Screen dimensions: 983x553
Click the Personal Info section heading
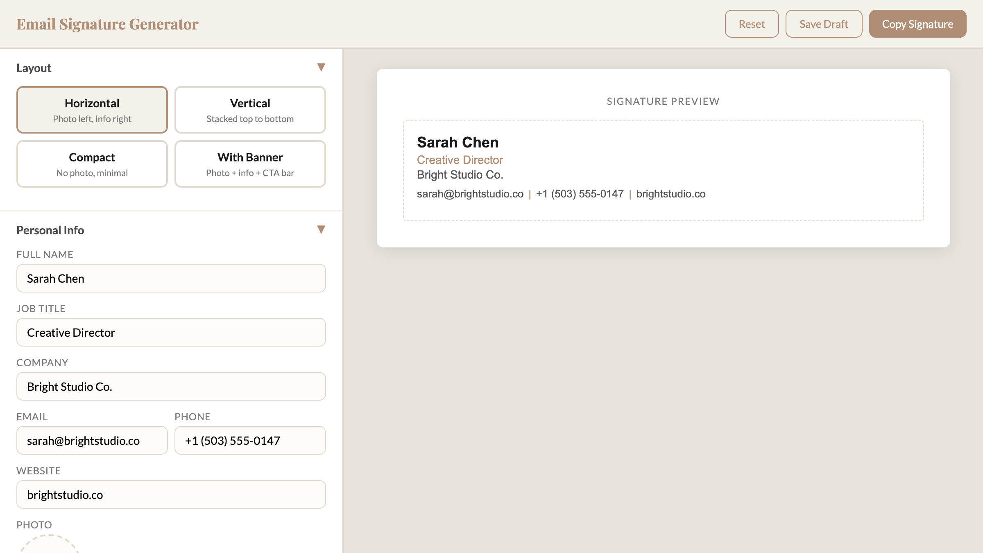50,230
